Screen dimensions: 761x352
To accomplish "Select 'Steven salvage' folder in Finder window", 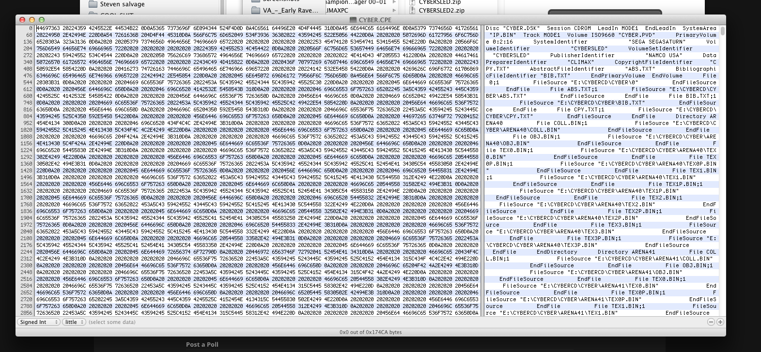I will tap(122, 4).
